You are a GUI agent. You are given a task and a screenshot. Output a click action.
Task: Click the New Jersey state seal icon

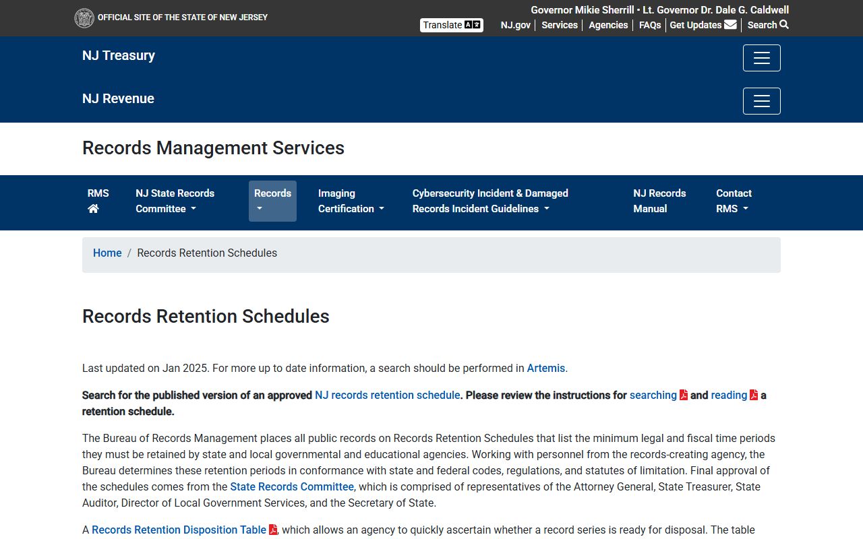[x=84, y=18]
